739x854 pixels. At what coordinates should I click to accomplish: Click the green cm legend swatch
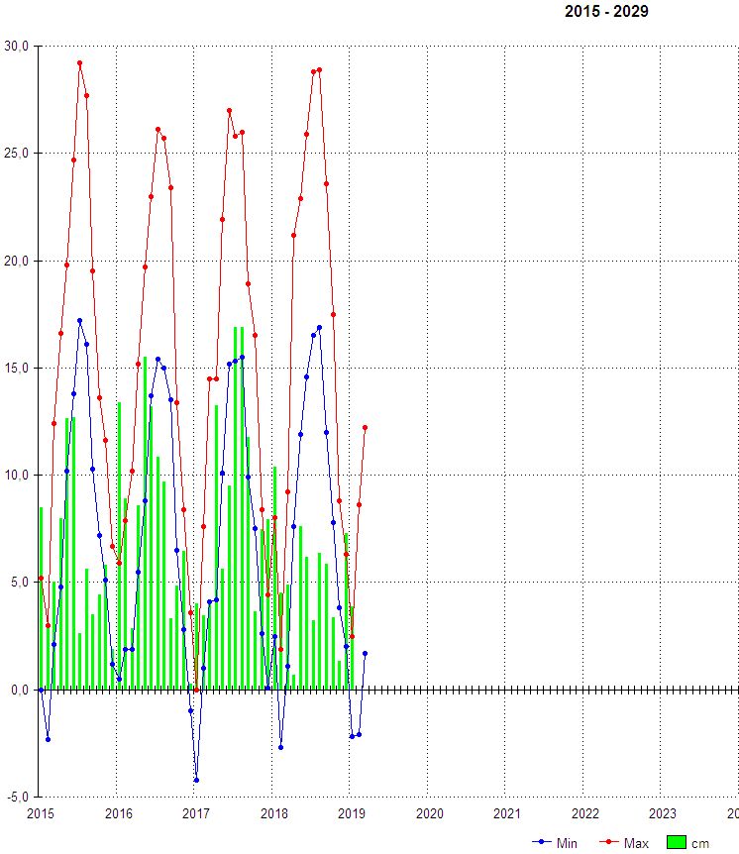click(676, 843)
